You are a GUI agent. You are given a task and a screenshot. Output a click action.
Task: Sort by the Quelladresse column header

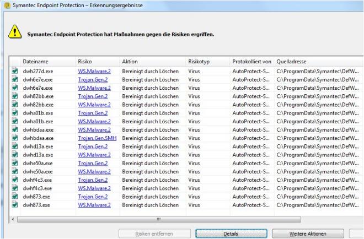point(318,62)
